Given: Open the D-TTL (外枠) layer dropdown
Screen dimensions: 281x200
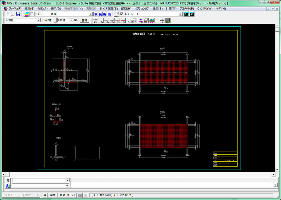Looking at the screenshot, I should 90,14.
